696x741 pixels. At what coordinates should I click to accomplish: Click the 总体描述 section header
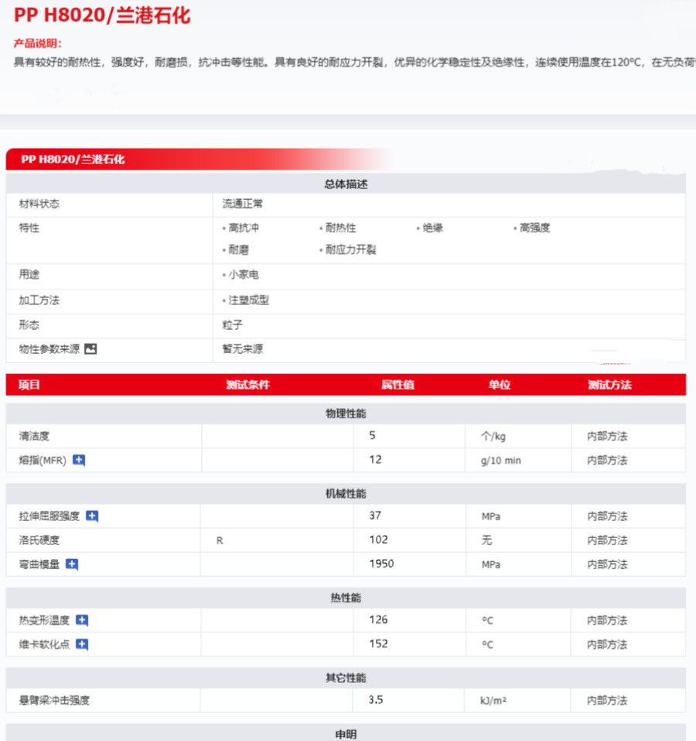coord(346,184)
